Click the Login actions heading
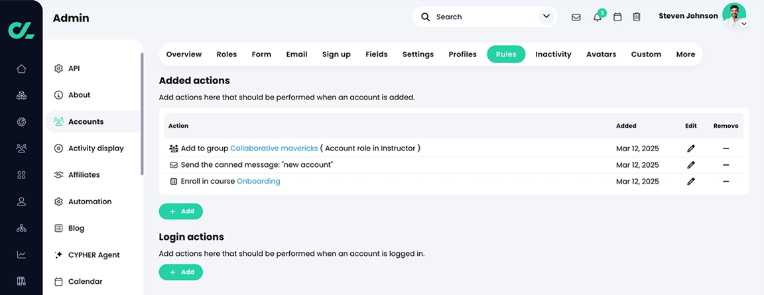This screenshot has height=295, width=764. [191, 237]
